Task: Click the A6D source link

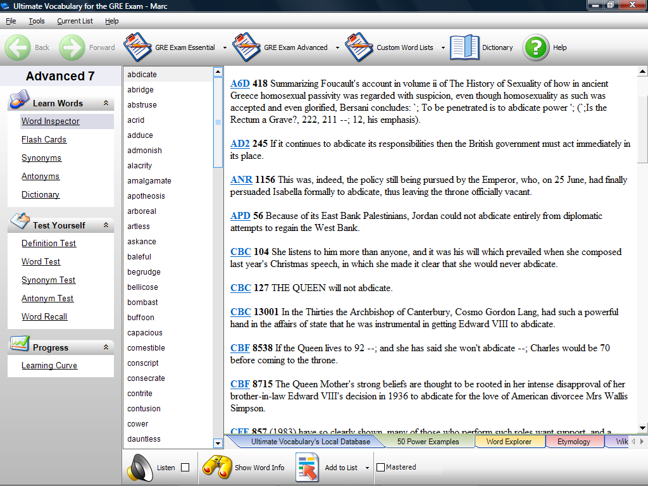Action: pos(240,84)
